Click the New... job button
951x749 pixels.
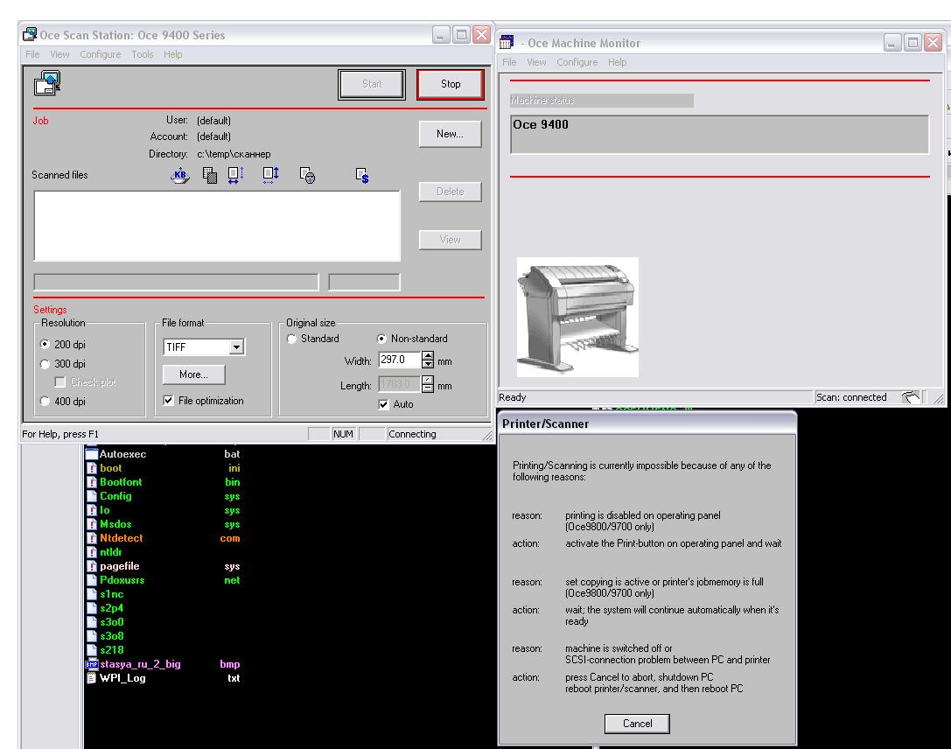click(x=450, y=134)
